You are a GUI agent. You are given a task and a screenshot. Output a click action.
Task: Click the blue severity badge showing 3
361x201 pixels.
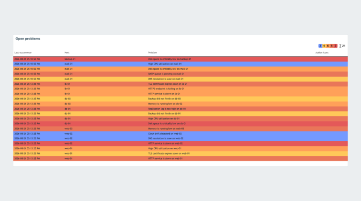(x=320, y=46)
